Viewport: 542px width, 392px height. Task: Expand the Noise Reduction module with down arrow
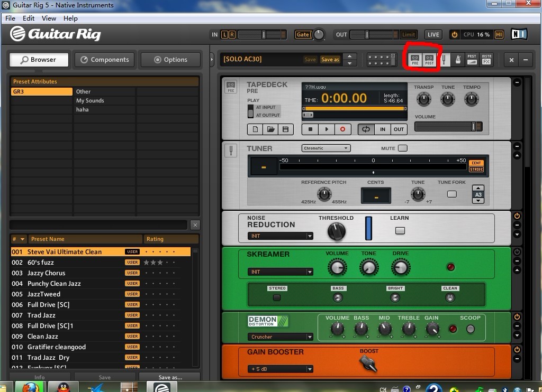(x=517, y=235)
